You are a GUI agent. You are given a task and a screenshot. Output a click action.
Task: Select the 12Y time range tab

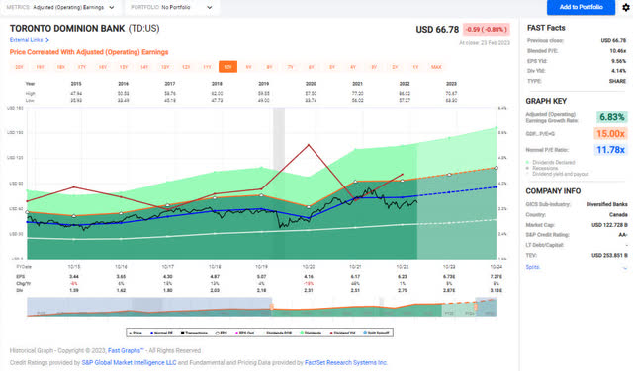tap(186, 67)
